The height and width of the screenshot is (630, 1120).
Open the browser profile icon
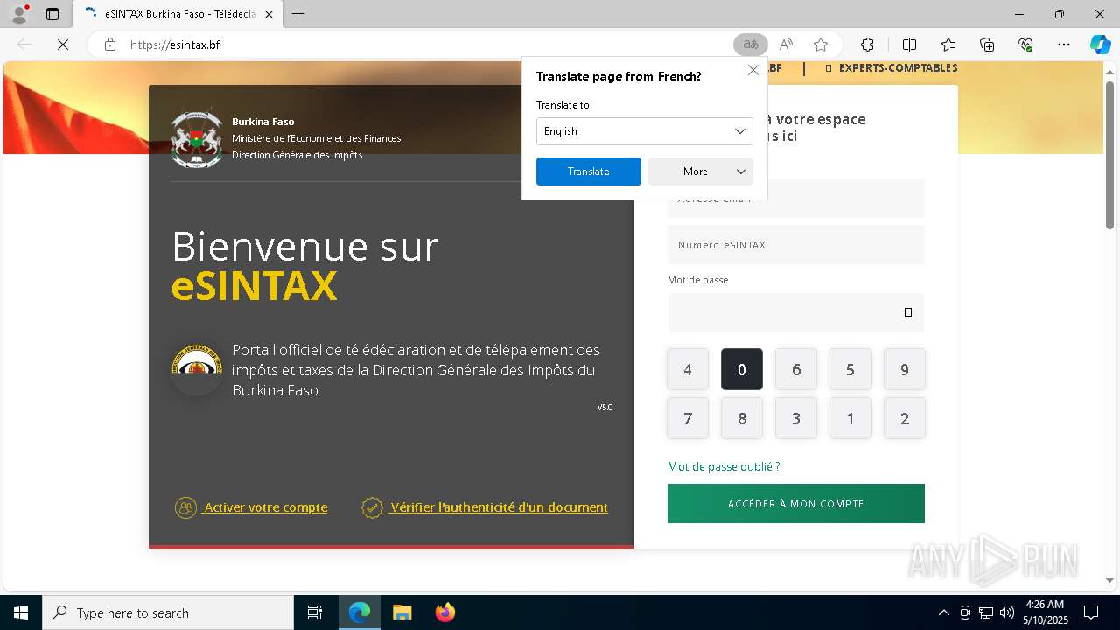[x=19, y=14]
